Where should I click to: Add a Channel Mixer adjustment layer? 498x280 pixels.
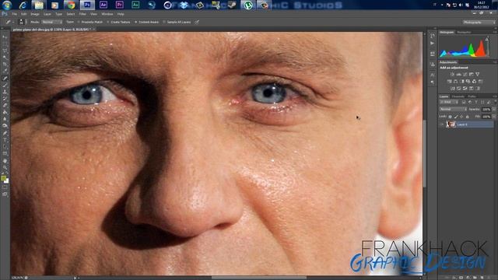point(474,82)
